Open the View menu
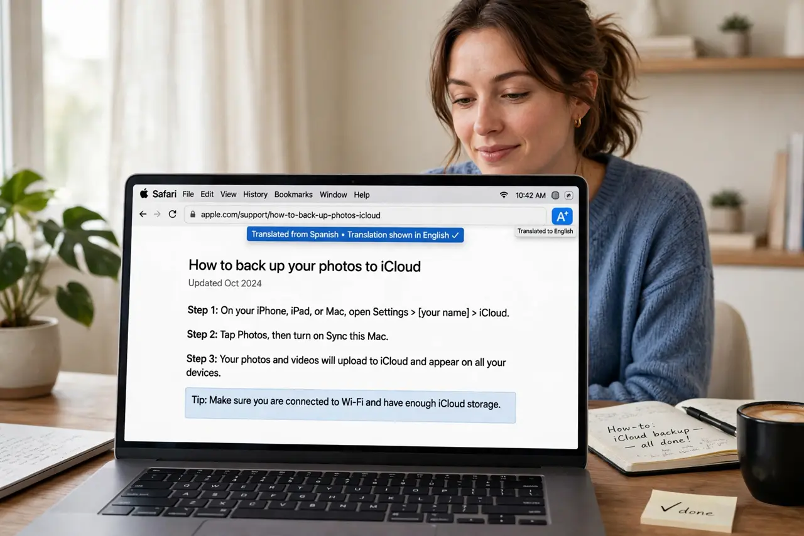This screenshot has width=804, height=536. [x=229, y=195]
